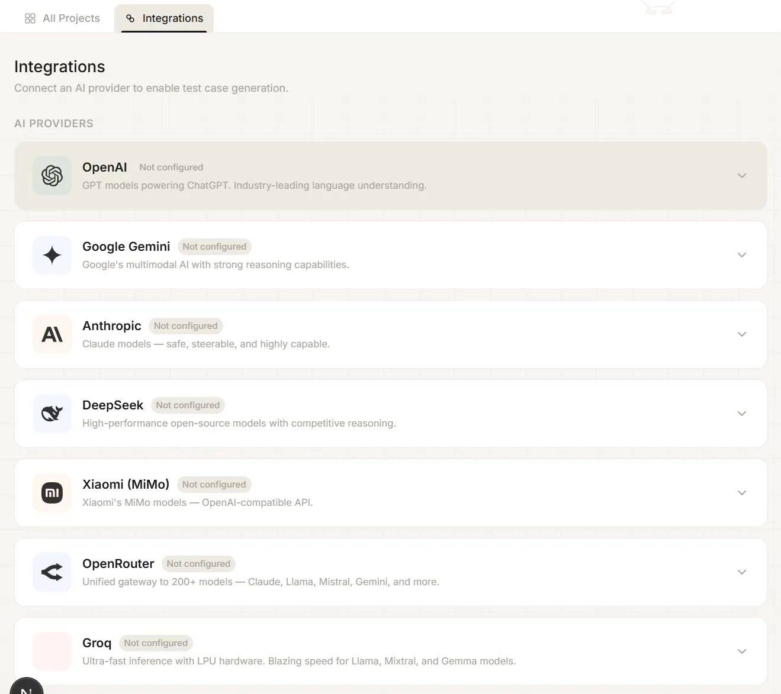Click OpenRouter's Not configured badge
The height and width of the screenshot is (694, 781).
click(198, 564)
